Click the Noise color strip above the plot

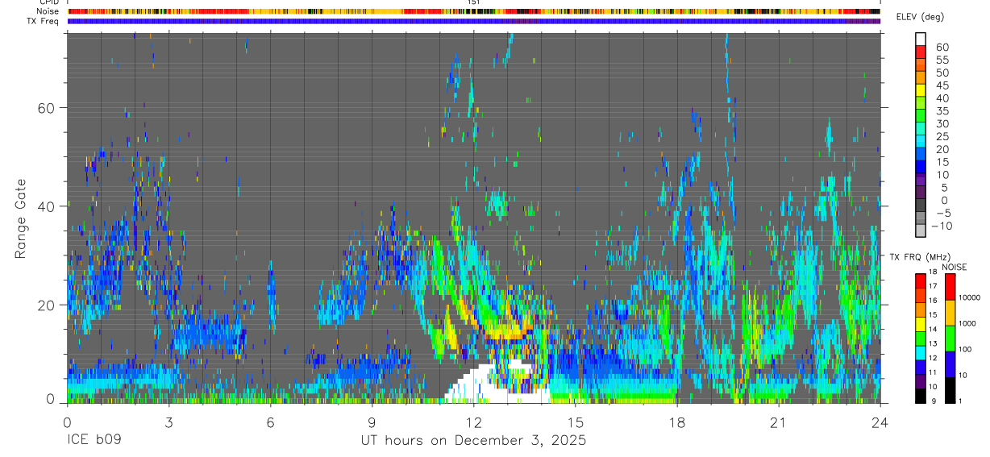click(473, 11)
